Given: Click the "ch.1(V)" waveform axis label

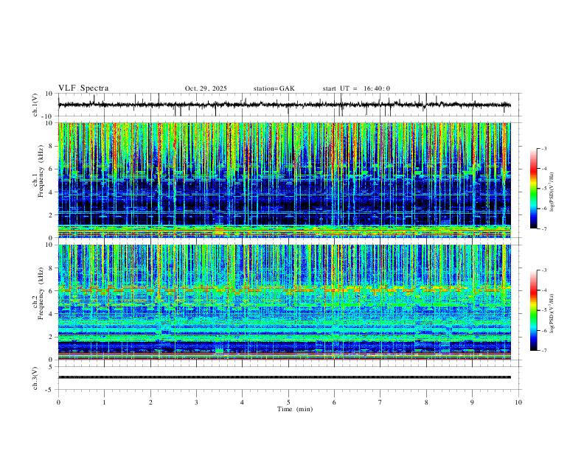Looking at the screenshot, I should (x=35, y=105).
